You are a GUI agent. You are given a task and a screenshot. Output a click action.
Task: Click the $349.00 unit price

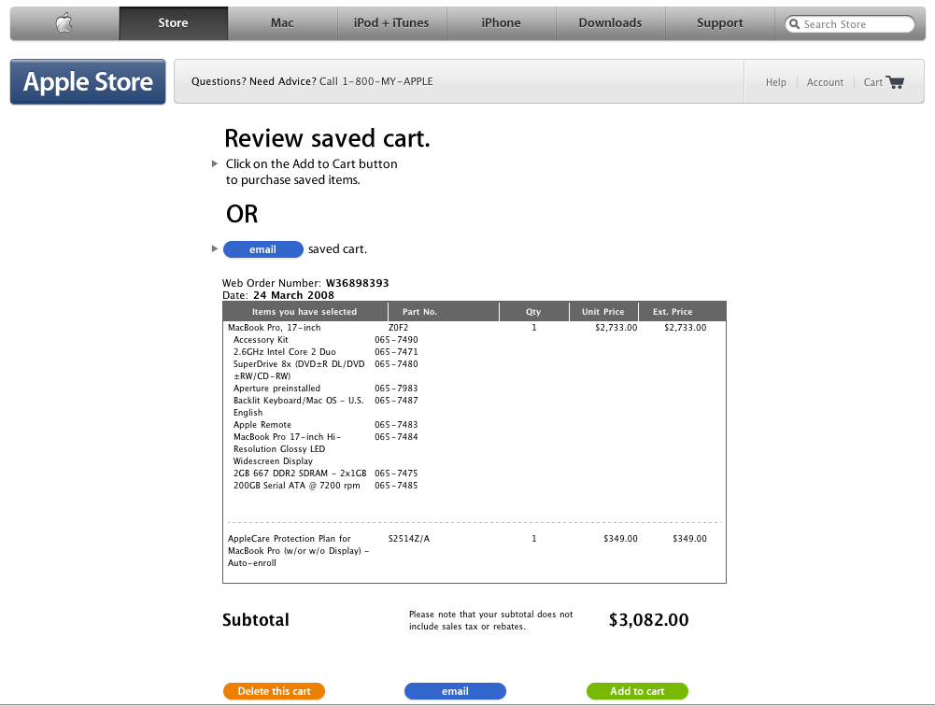620,539
